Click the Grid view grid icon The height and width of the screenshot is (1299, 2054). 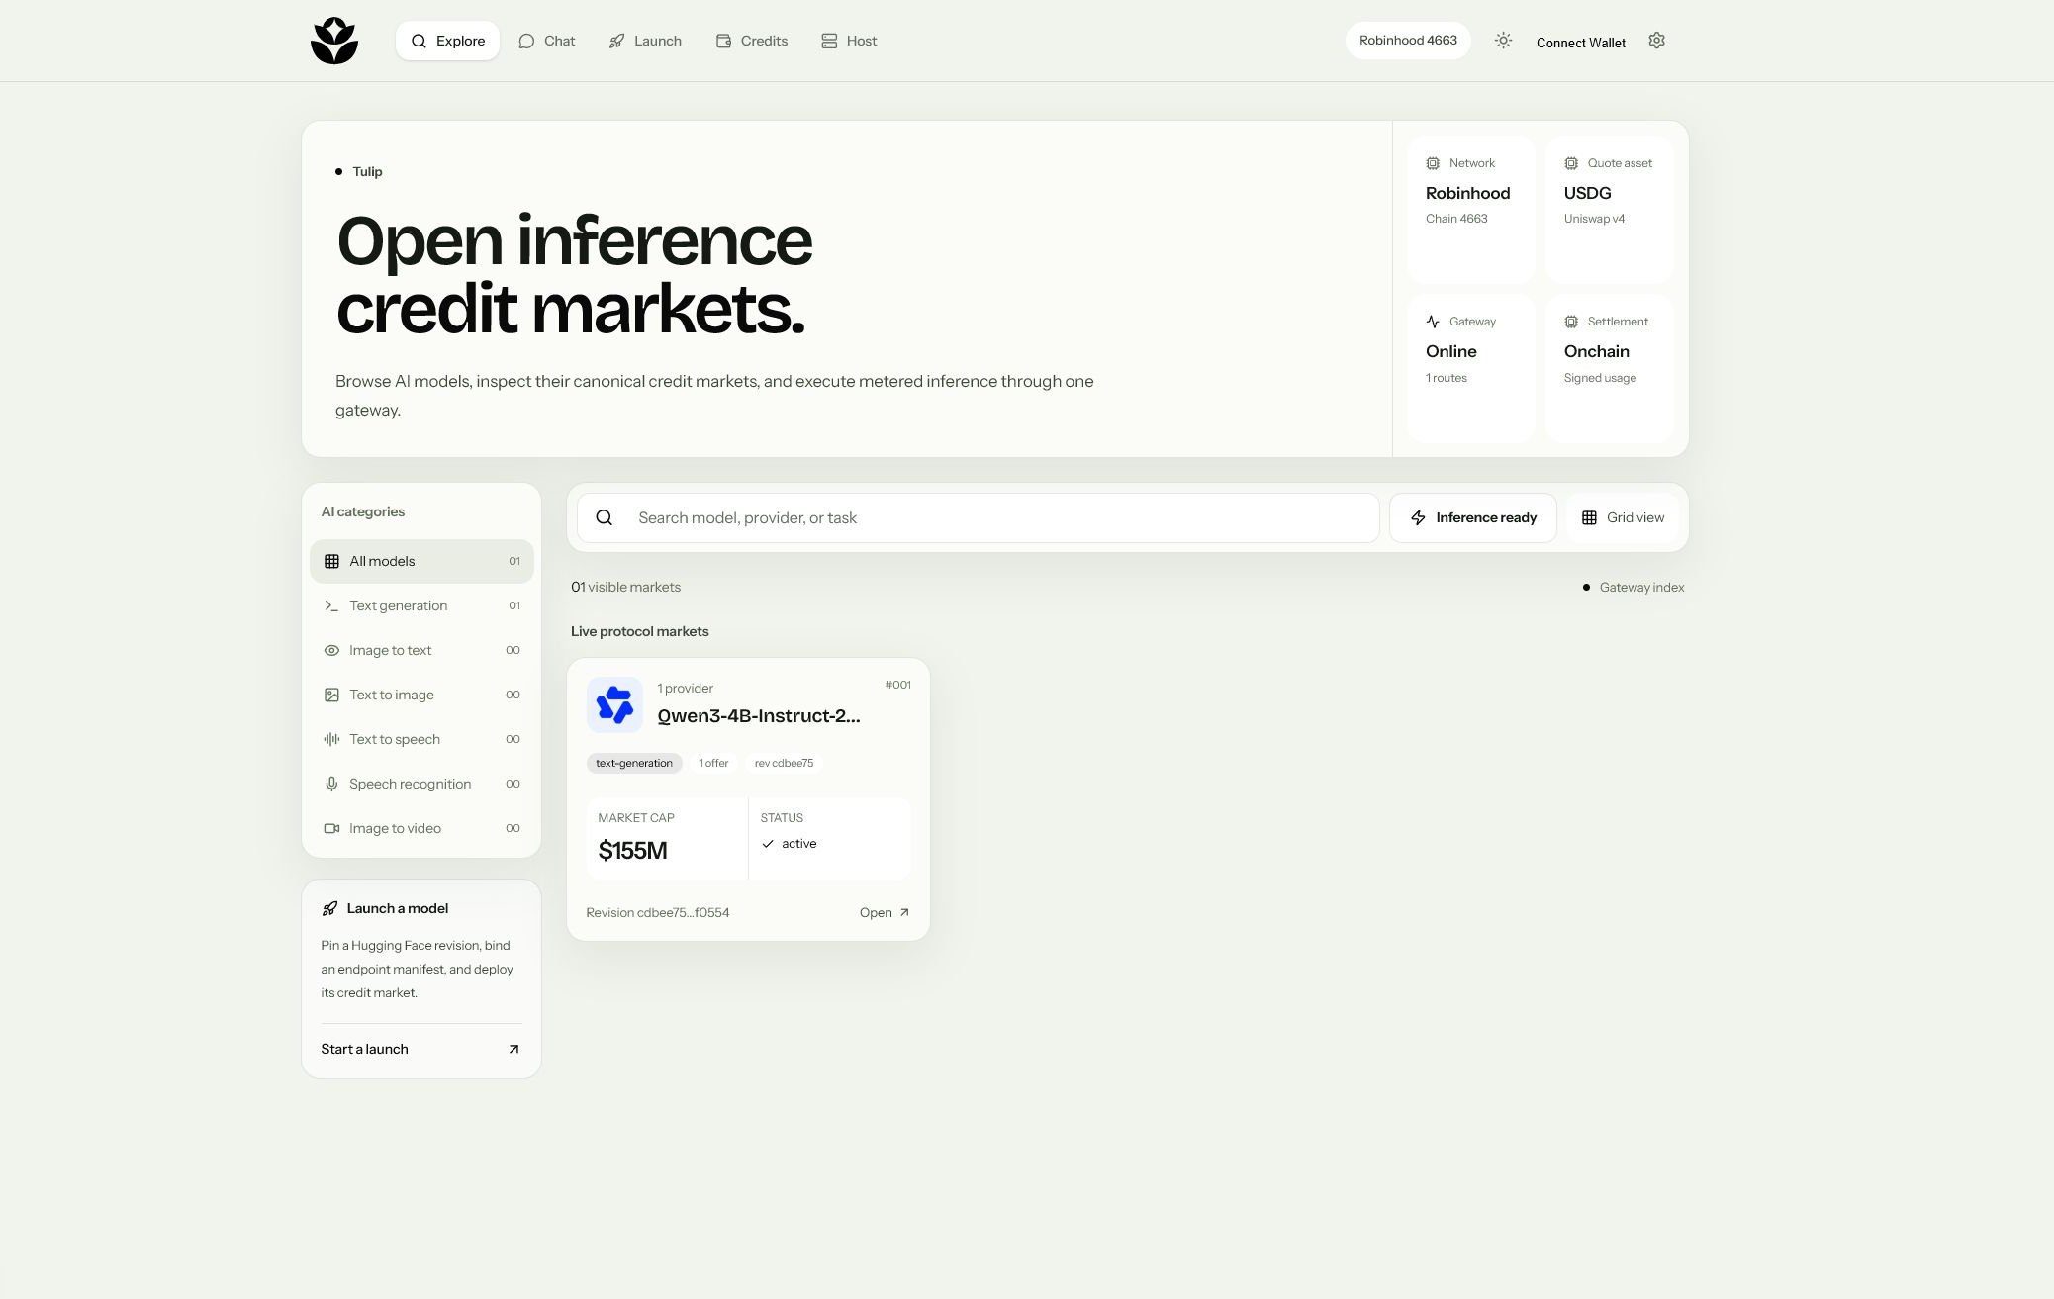1589,517
